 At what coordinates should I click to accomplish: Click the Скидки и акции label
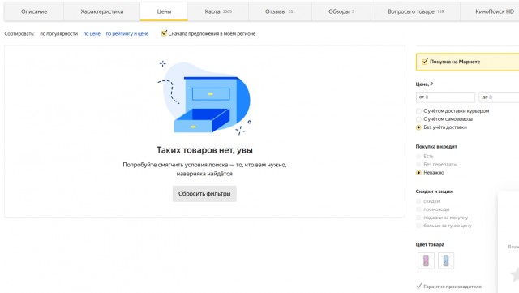click(x=434, y=192)
